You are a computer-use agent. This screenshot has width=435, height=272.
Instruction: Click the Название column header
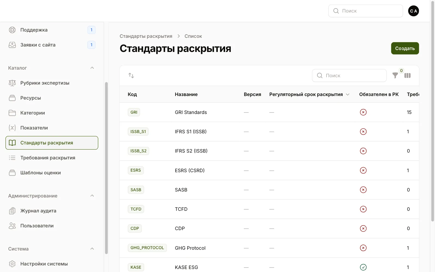tap(186, 94)
